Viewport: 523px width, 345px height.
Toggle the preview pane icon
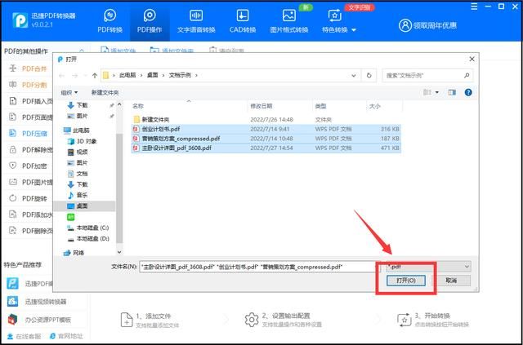coord(452,92)
